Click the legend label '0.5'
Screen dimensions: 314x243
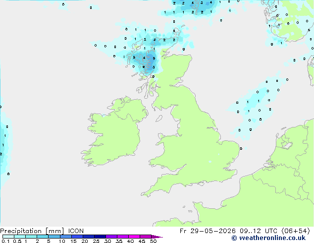pyautogui.click(x=17, y=241)
